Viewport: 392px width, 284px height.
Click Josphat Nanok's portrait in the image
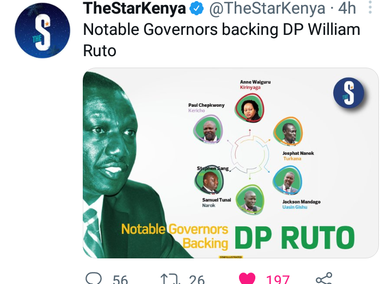coord(288,131)
